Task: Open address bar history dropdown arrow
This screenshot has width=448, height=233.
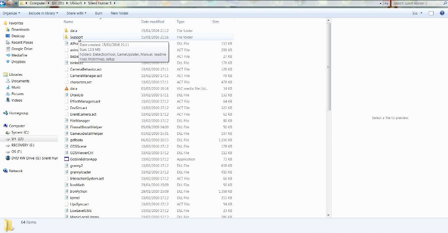Action: tap(381, 4)
